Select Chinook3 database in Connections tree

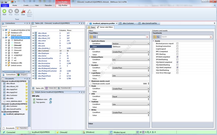point(18,48)
